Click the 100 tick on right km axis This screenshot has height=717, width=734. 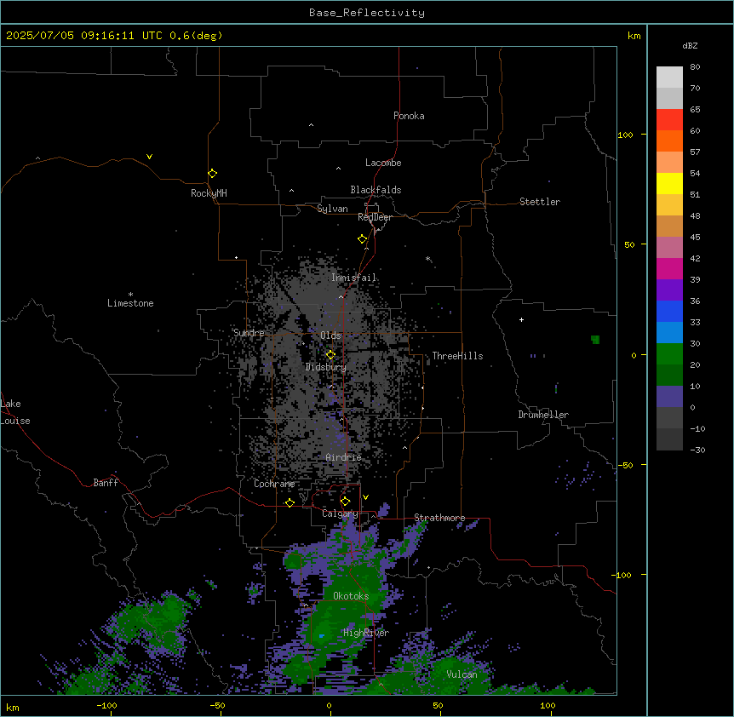[x=625, y=135]
